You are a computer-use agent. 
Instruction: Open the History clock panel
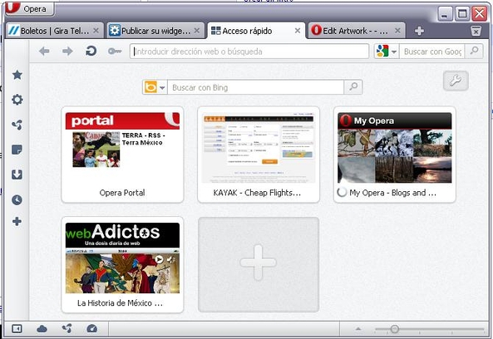(x=17, y=199)
